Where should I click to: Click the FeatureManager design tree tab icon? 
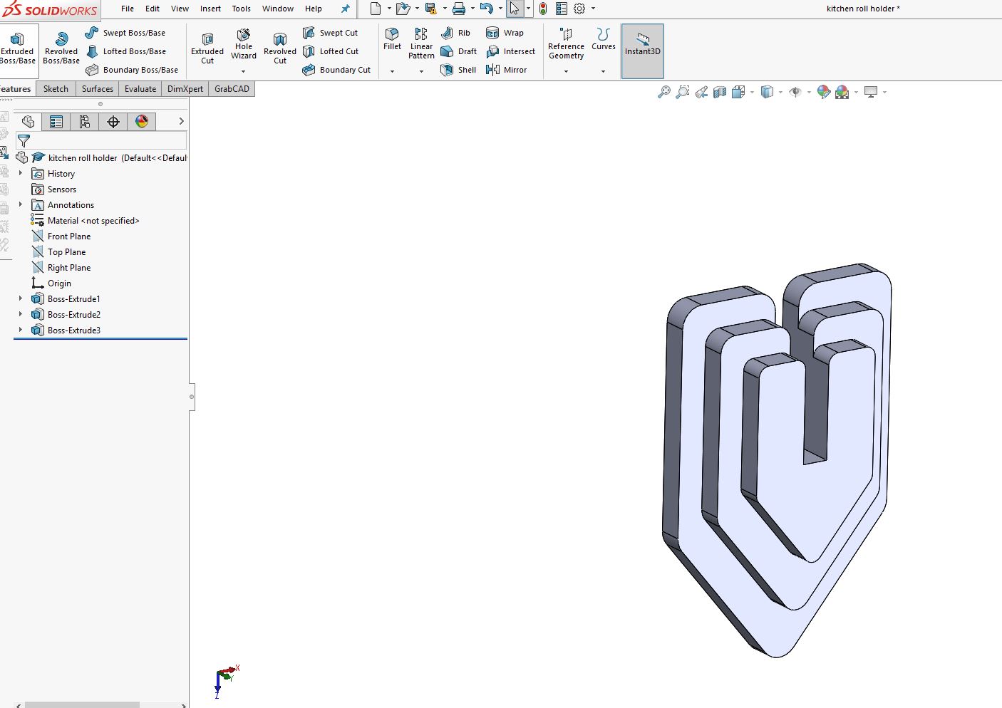pyautogui.click(x=28, y=122)
